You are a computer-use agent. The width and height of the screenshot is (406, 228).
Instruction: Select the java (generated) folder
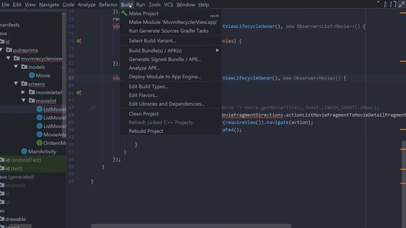17,177
